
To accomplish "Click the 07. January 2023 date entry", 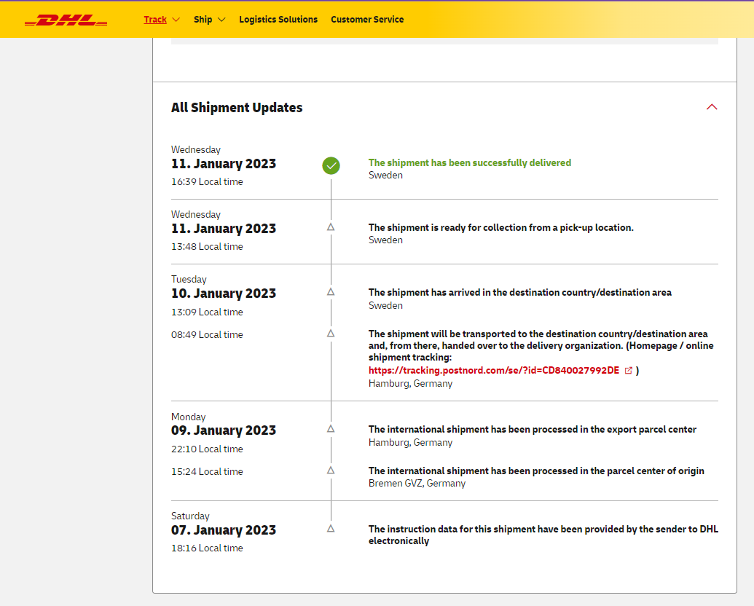I will 224,530.
